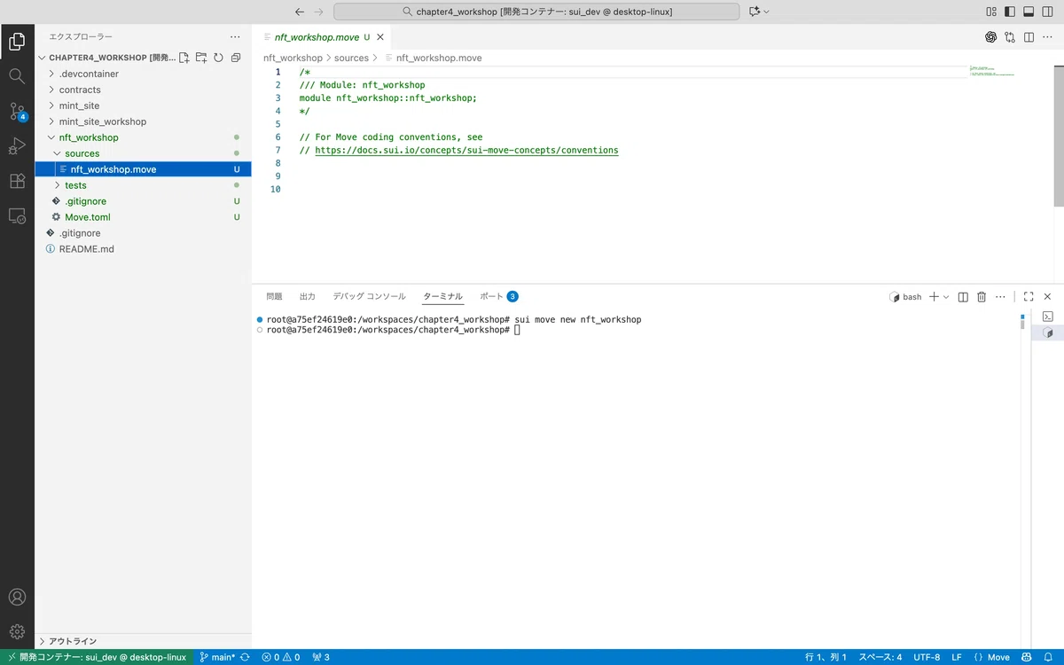Close the bottom panel
This screenshot has width=1064, height=665.
coord(1047,297)
